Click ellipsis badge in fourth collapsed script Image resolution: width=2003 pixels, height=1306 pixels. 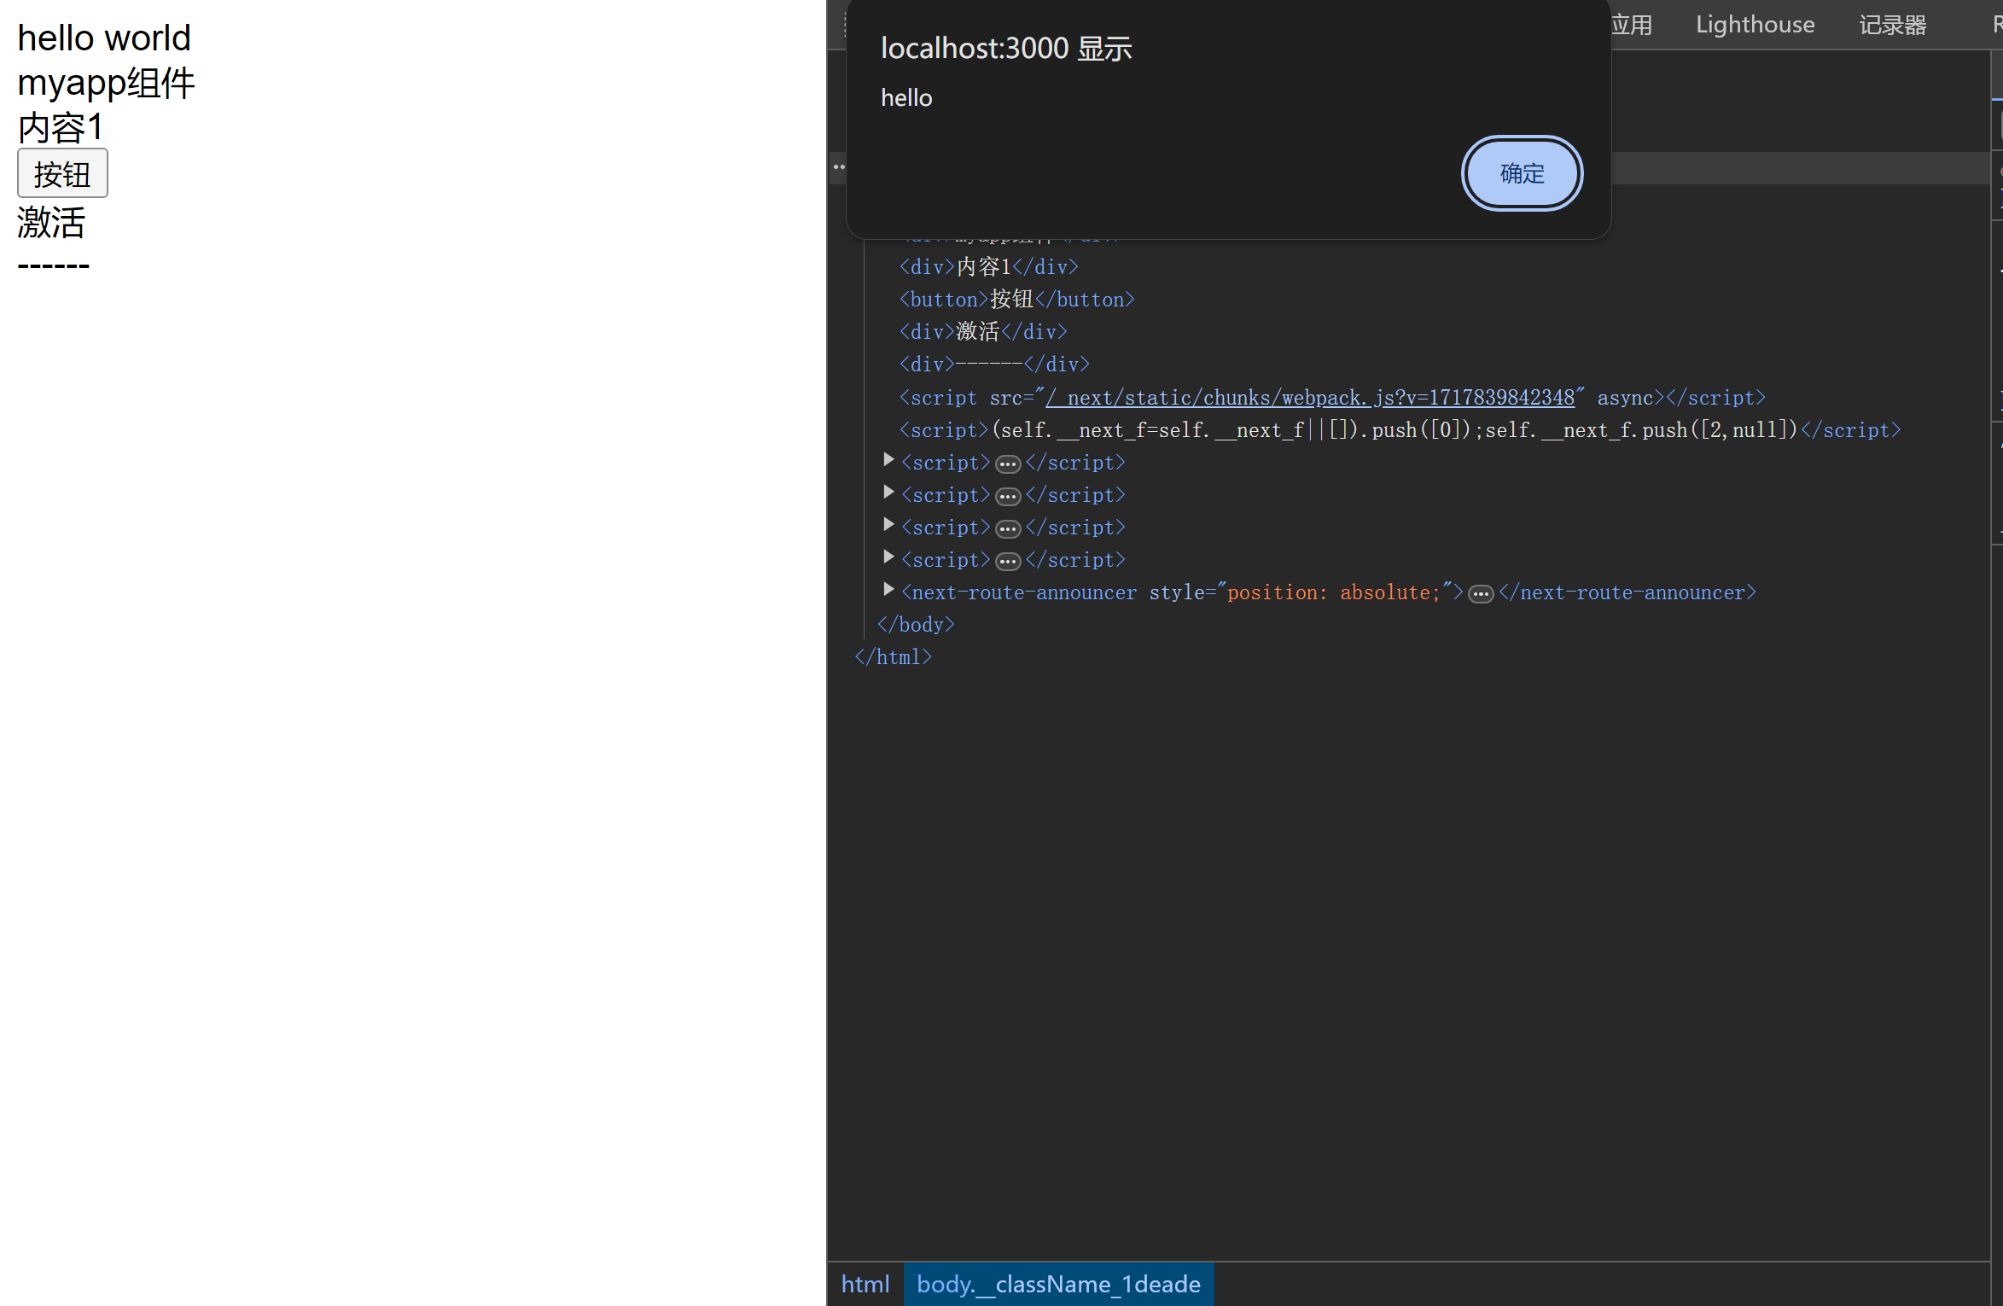[x=1008, y=562]
